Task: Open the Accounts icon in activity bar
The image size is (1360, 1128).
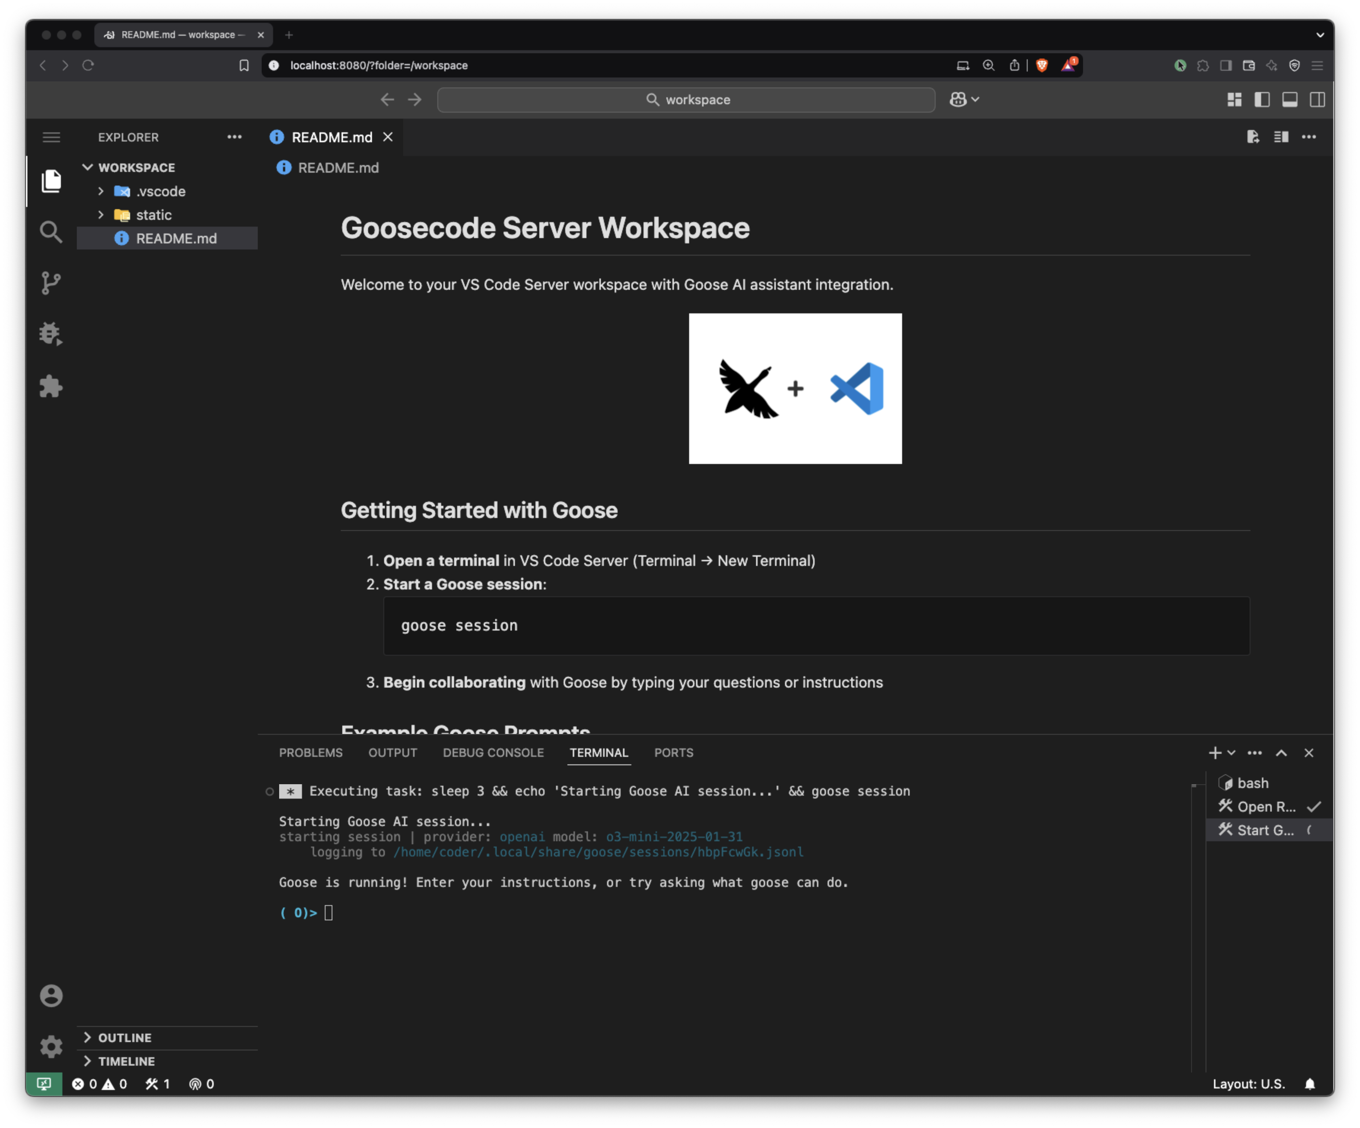Action: 51,995
